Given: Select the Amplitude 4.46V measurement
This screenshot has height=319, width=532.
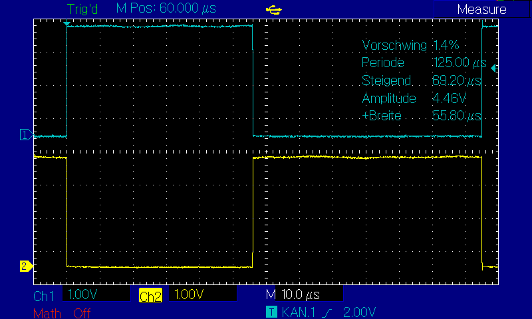Looking at the screenshot, I should pos(414,98).
